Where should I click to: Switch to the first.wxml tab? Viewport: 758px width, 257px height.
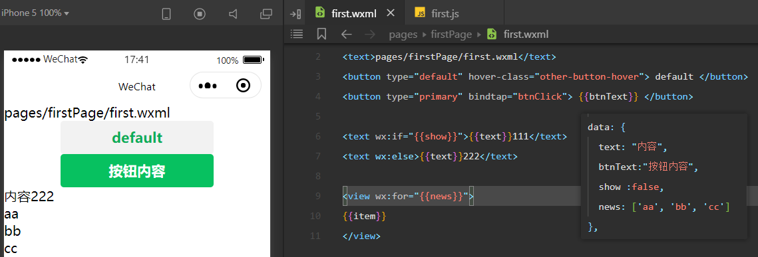353,13
